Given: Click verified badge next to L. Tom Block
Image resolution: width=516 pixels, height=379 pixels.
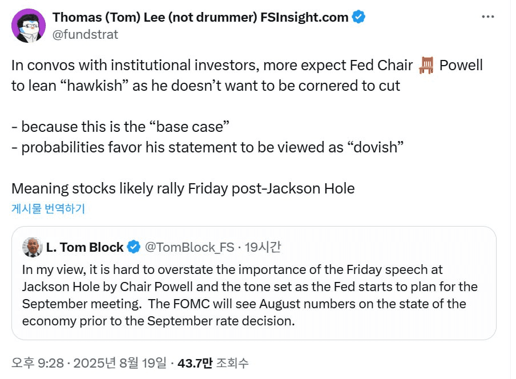Looking at the screenshot, I should 134,247.
